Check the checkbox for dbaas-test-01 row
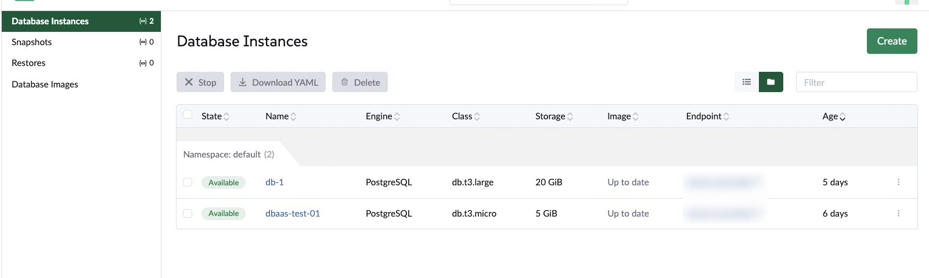Screen dimensions: 929x278 (x=188, y=214)
